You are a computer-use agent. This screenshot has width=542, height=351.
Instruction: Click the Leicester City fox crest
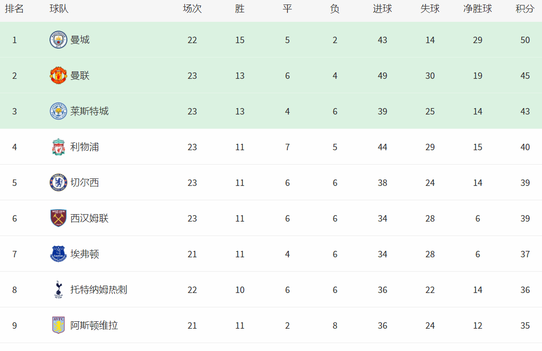[x=58, y=111]
